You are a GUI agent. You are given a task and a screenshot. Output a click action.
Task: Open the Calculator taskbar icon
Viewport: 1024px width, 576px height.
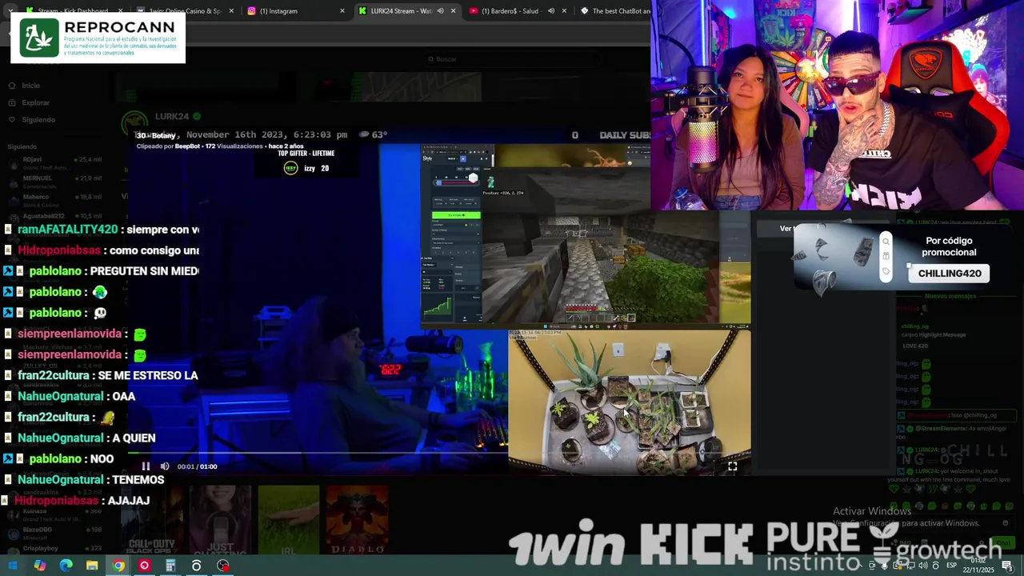click(170, 566)
